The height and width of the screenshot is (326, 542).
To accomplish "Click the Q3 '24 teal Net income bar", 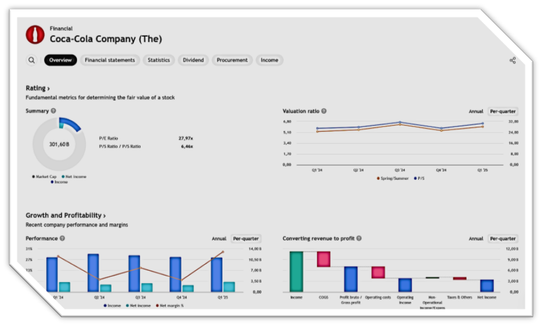I will point(147,288).
